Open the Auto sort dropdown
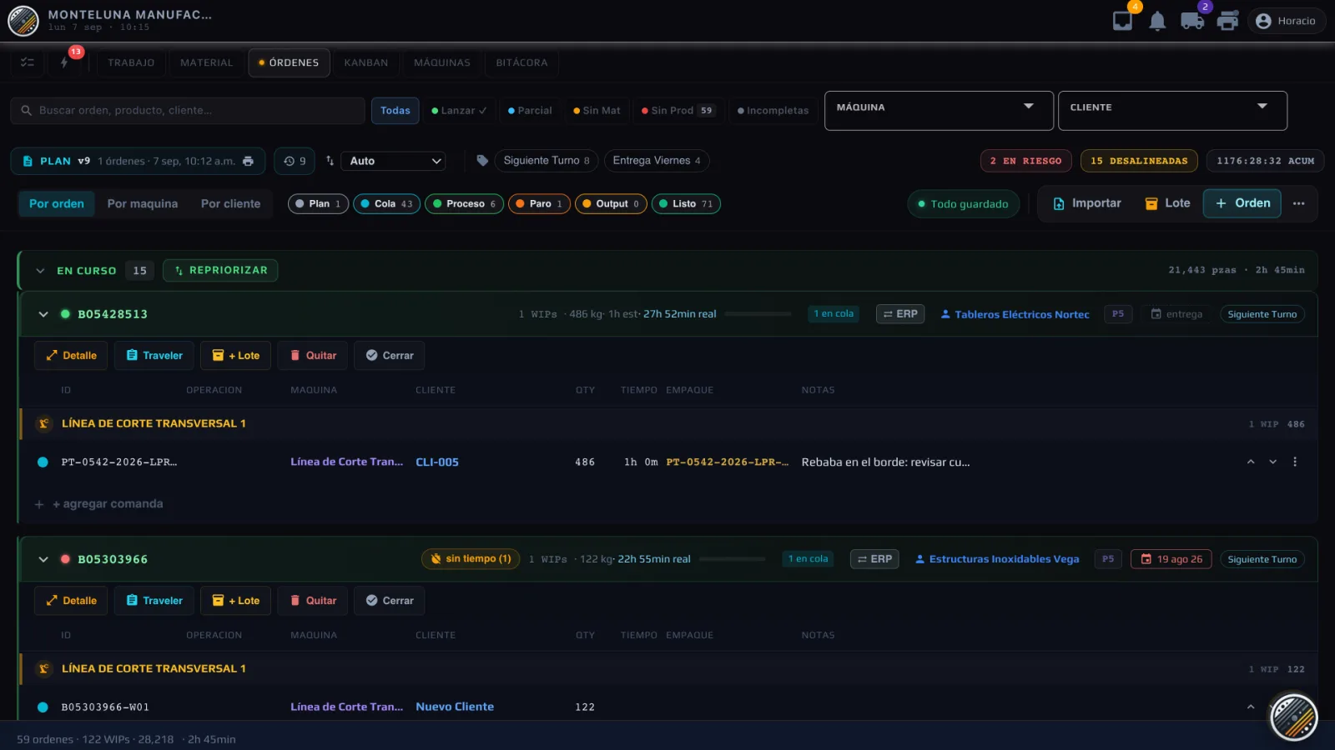The height and width of the screenshot is (750, 1335). pos(394,161)
